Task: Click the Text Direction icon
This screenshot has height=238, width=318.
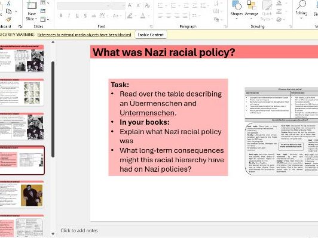Action: coord(216,3)
